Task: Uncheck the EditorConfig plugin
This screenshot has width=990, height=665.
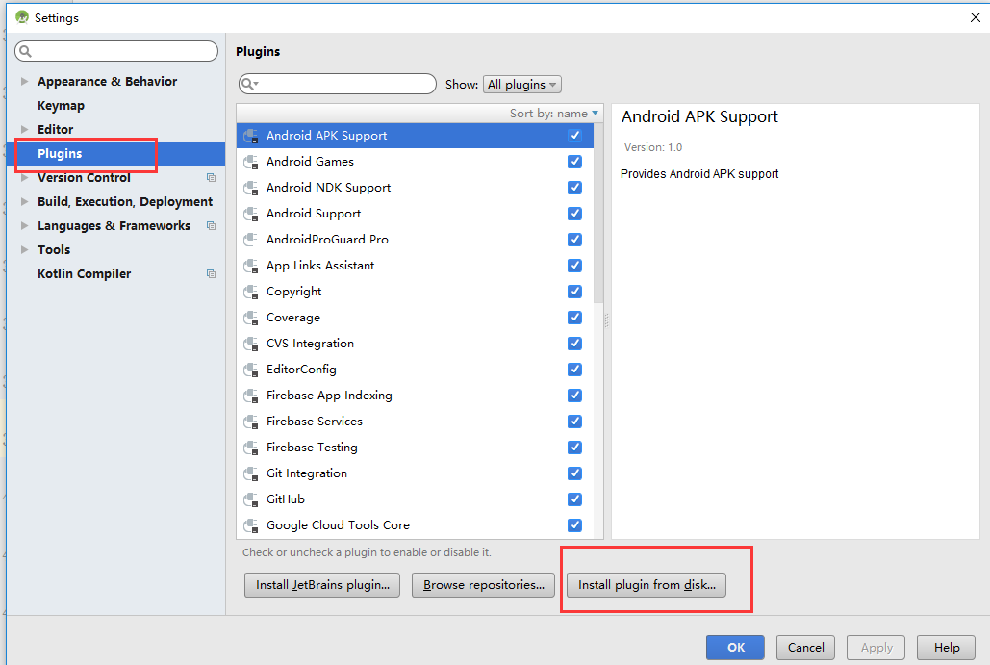Action: pos(574,369)
